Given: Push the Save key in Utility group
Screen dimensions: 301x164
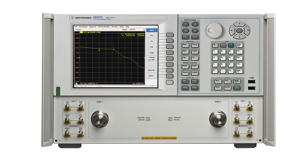Looking at the screenshot, I should 218,82.
